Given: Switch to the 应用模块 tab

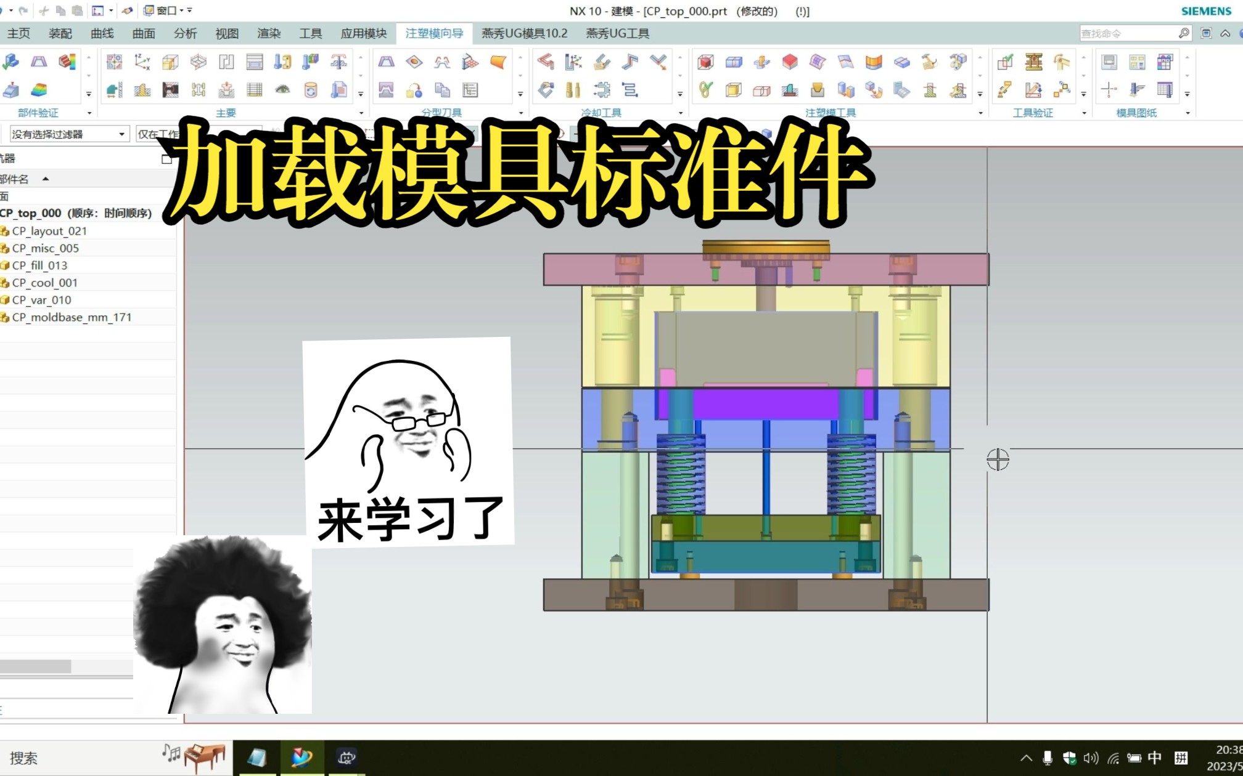Looking at the screenshot, I should pyautogui.click(x=364, y=33).
